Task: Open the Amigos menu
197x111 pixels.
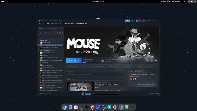Action: point(51,21)
